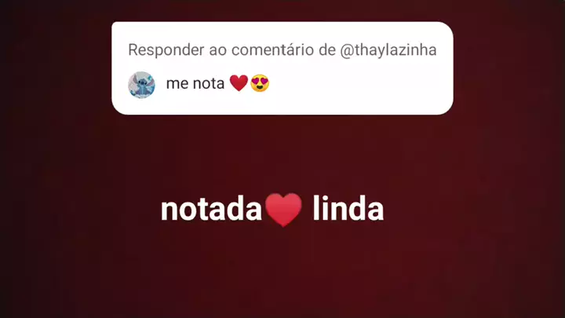Tap the dark background right of sticker
This screenshot has height=318, width=565.
(x=508, y=68)
